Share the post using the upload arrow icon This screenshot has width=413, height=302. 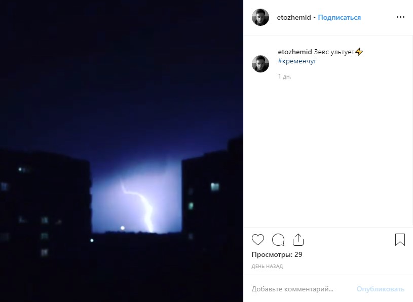click(298, 240)
